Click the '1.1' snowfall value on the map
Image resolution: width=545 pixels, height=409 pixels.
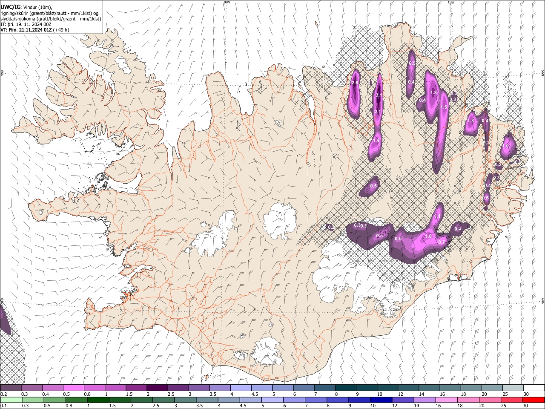pyautogui.click(x=438, y=216)
